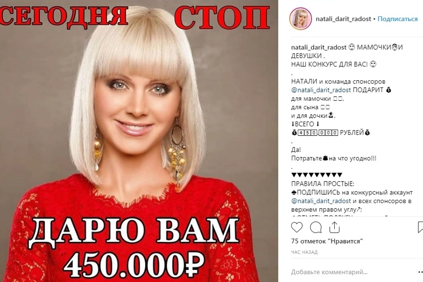Viewport: 423px width, 282px height.
Task: Save the post with bookmark icon
Action: click(x=420, y=227)
